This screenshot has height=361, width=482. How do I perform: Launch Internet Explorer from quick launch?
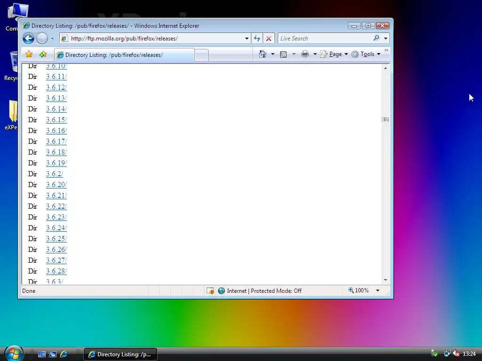[x=64, y=354]
